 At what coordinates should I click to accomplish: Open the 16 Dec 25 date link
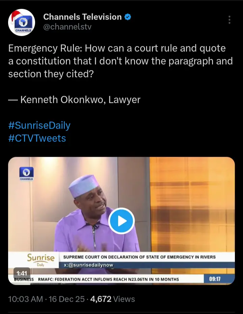coord(66,299)
